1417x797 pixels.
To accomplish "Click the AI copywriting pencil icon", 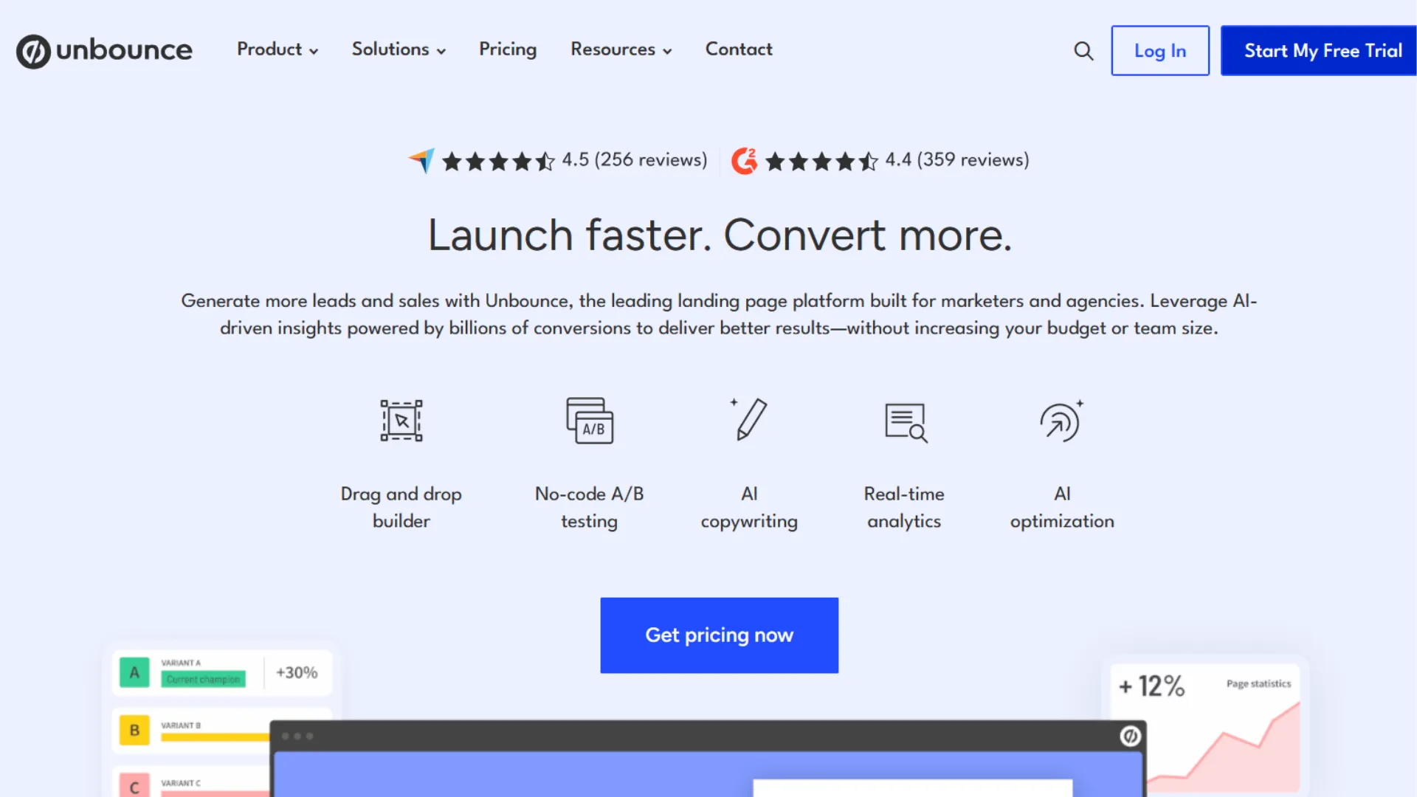I will (x=749, y=420).
